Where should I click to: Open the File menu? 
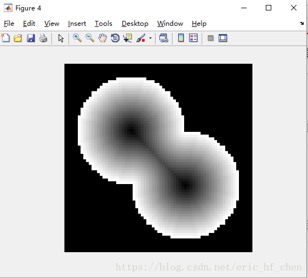pyautogui.click(x=9, y=24)
